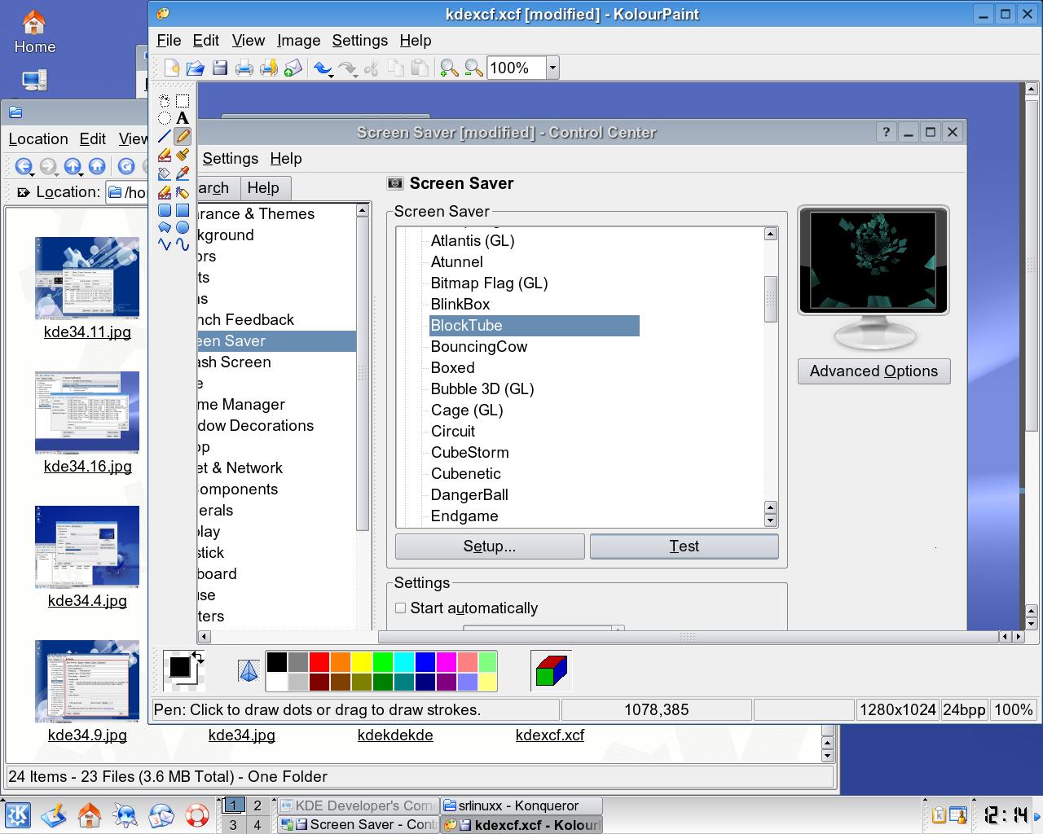The height and width of the screenshot is (834, 1043).
Task: Undo the last action in KolourPaint
Action: (323, 68)
